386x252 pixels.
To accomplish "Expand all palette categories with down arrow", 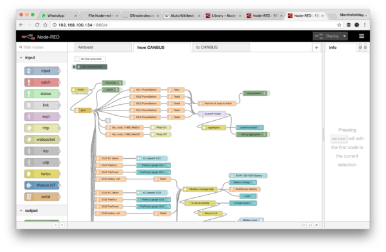I will (x=62, y=225).
